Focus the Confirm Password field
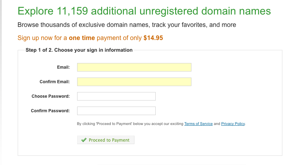This screenshot has height=165, width=299. (116, 111)
